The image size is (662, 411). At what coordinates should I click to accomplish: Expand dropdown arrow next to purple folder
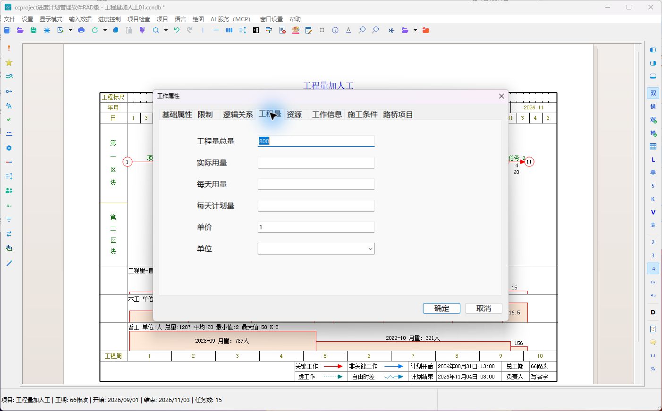click(x=415, y=30)
